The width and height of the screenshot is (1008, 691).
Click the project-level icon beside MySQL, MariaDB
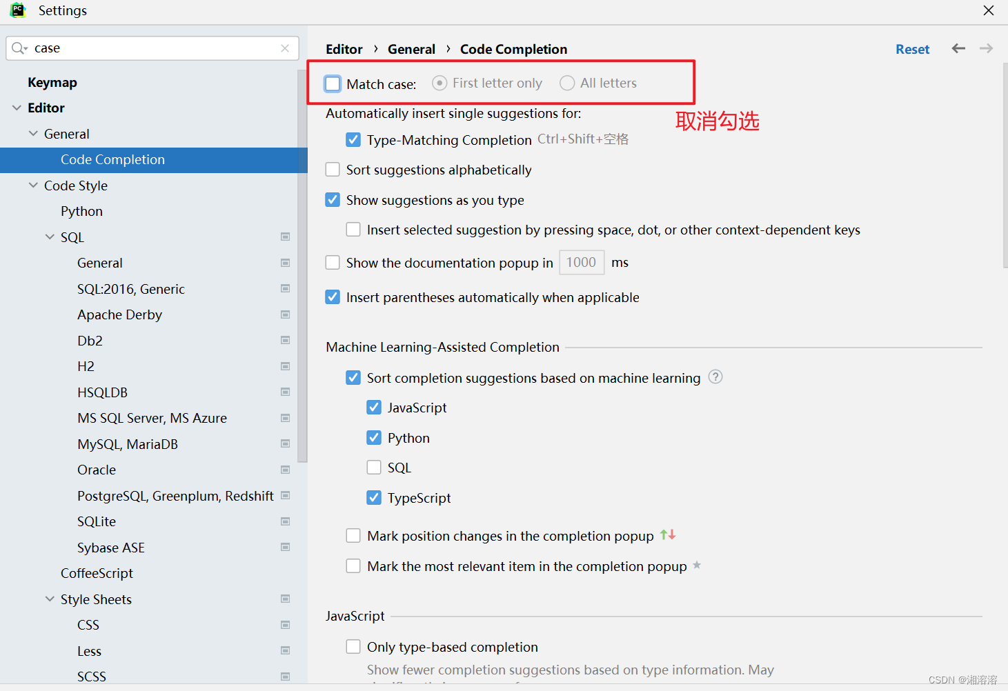coord(285,443)
